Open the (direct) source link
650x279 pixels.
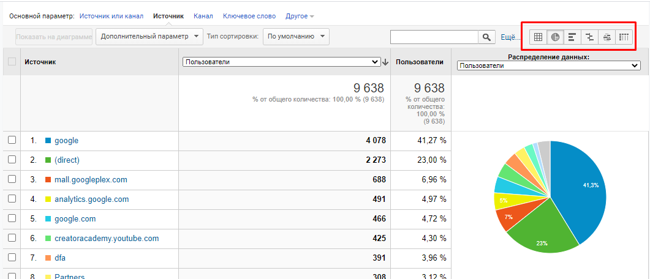pyautogui.click(x=67, y=160)
